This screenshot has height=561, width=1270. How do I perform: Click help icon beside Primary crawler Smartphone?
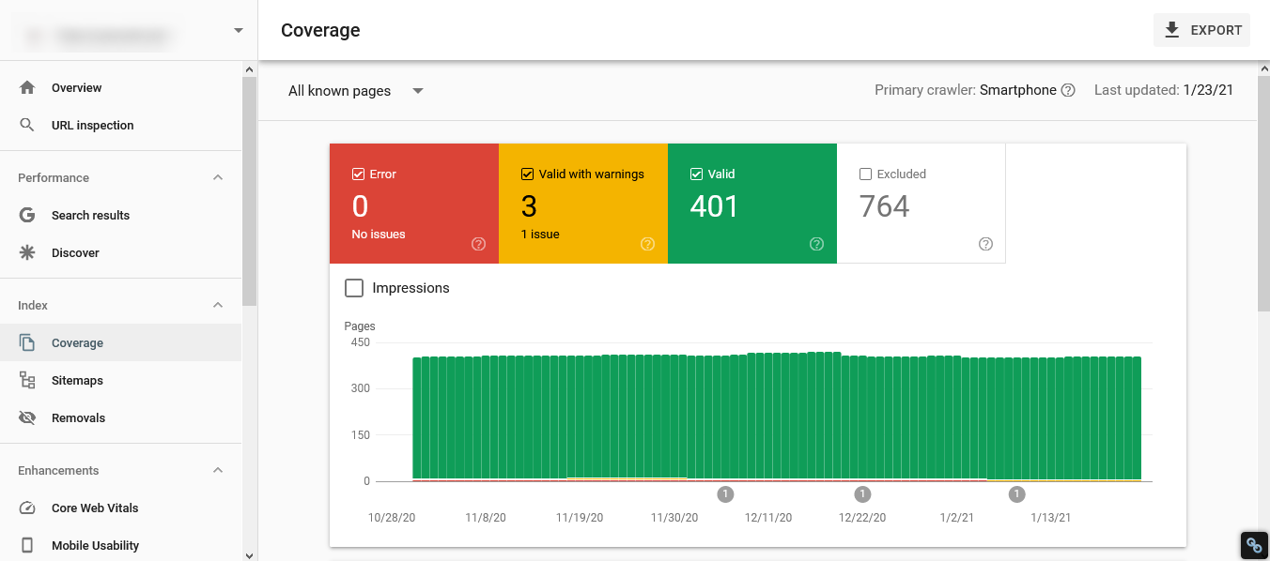1068,91
